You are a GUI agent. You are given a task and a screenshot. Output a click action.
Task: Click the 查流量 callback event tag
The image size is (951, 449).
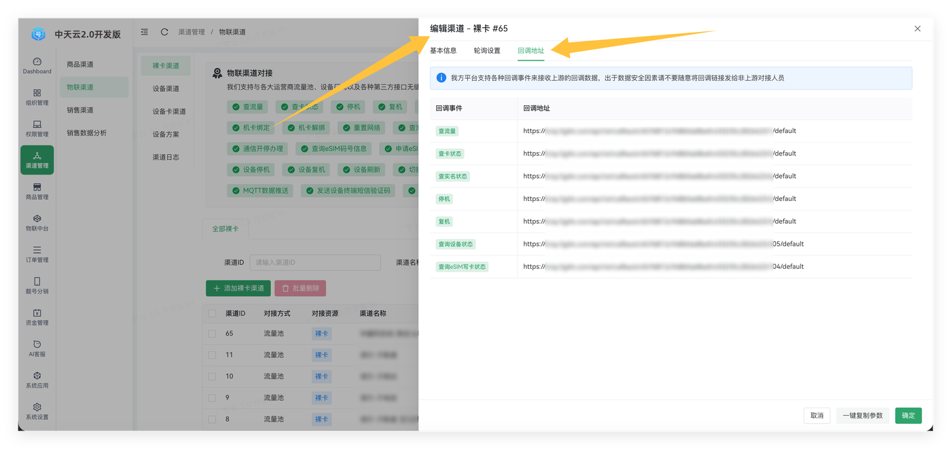pyautogui.click(x=447, y=131)
